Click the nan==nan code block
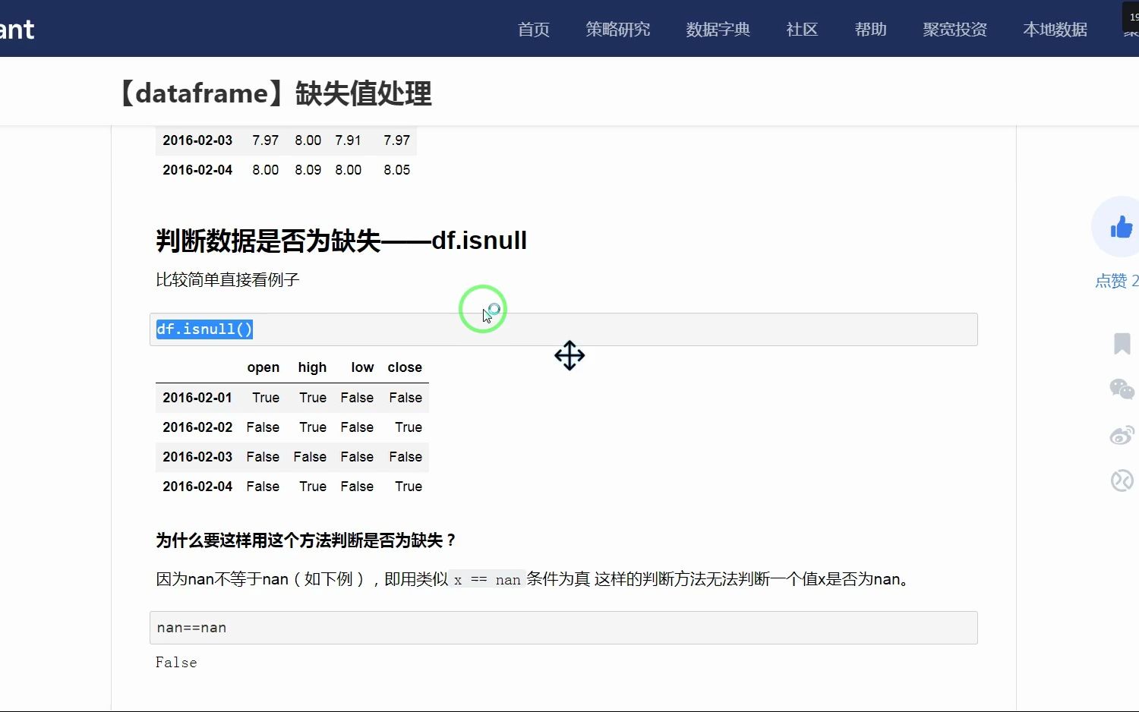The image size is (1139, 712). tap(191, 627)
